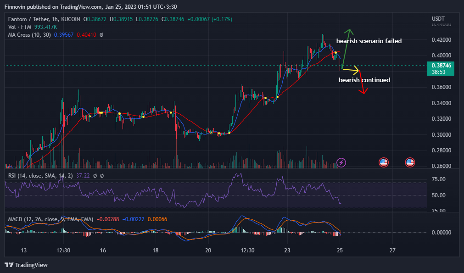This screenshot has width=464, height=273.
Task: Click the MACD 0.00000 scale label
Action: 441,233
